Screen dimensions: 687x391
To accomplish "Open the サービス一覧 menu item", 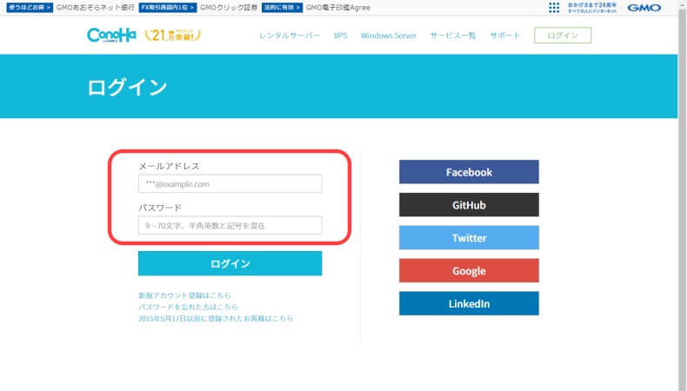I will (453, 36).
